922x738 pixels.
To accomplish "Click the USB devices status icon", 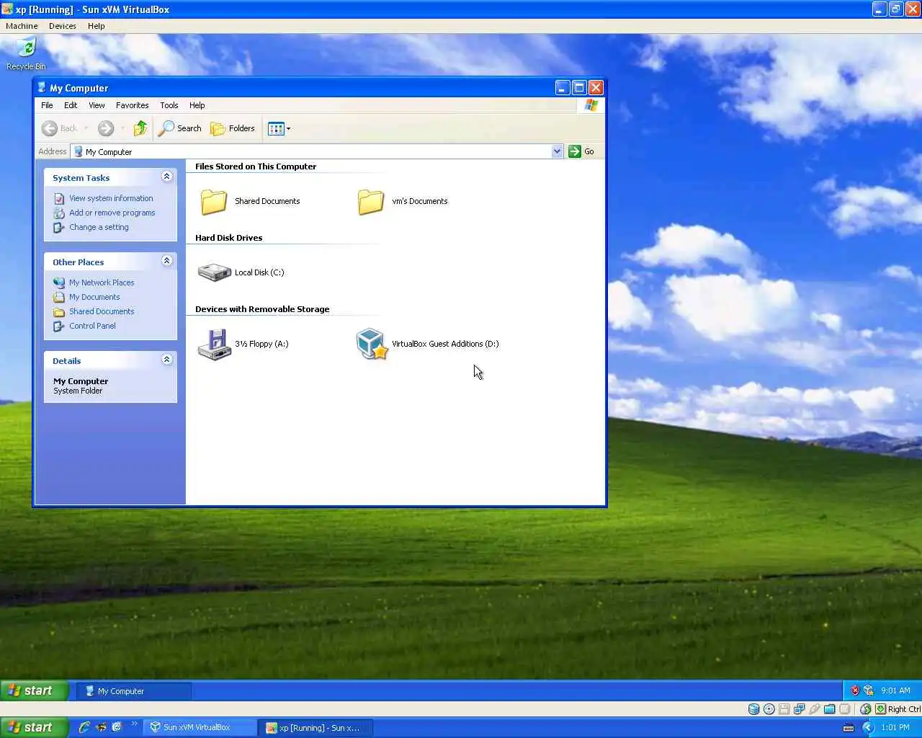I will [815, 709].
